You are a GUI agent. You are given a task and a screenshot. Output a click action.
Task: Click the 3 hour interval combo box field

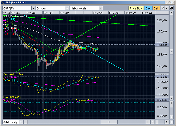[51, 8]
